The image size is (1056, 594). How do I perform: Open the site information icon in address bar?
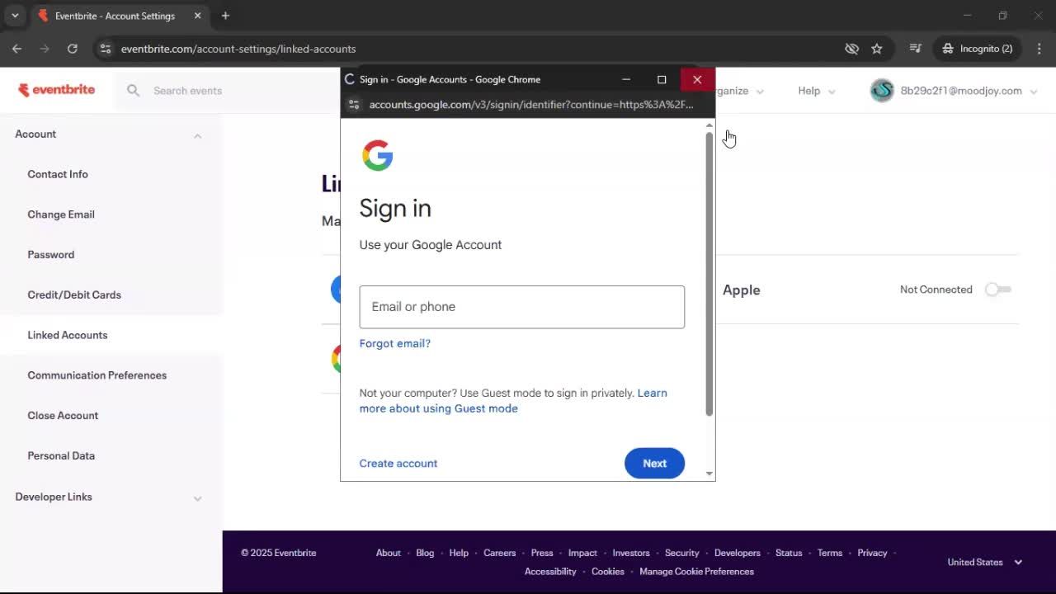(x=106, y=49)
